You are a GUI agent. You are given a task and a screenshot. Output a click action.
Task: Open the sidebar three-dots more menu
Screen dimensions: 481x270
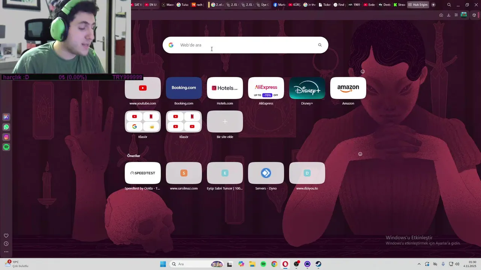pyautogui.click(x=6, y=252)
